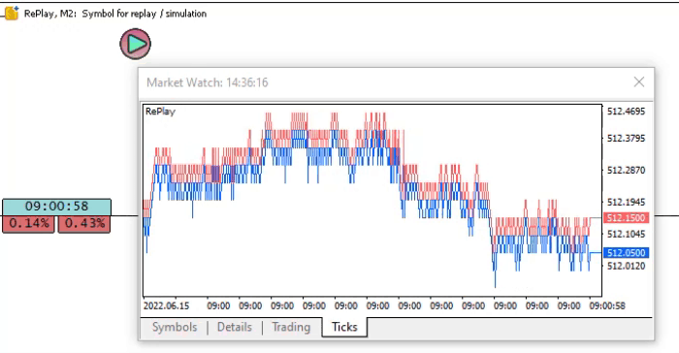Image resolution: width=679 pixels, height=353 pixels.
Task: Switch to the Symbols tab
Action: [x=175, y=327]
